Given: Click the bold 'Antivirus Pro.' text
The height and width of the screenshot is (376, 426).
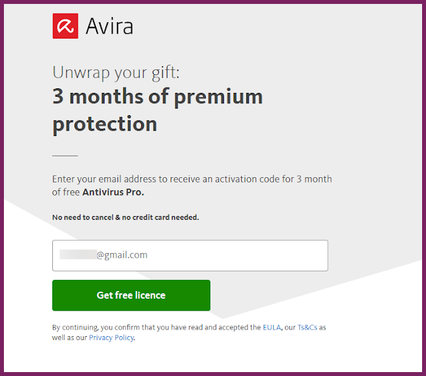Looking at the screenshot, I should coord(113,192).
